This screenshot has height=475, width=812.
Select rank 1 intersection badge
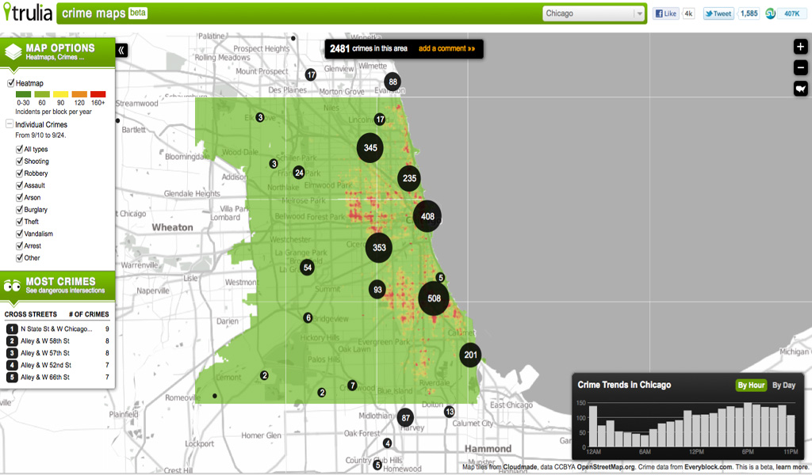click(x=12, y=329)
